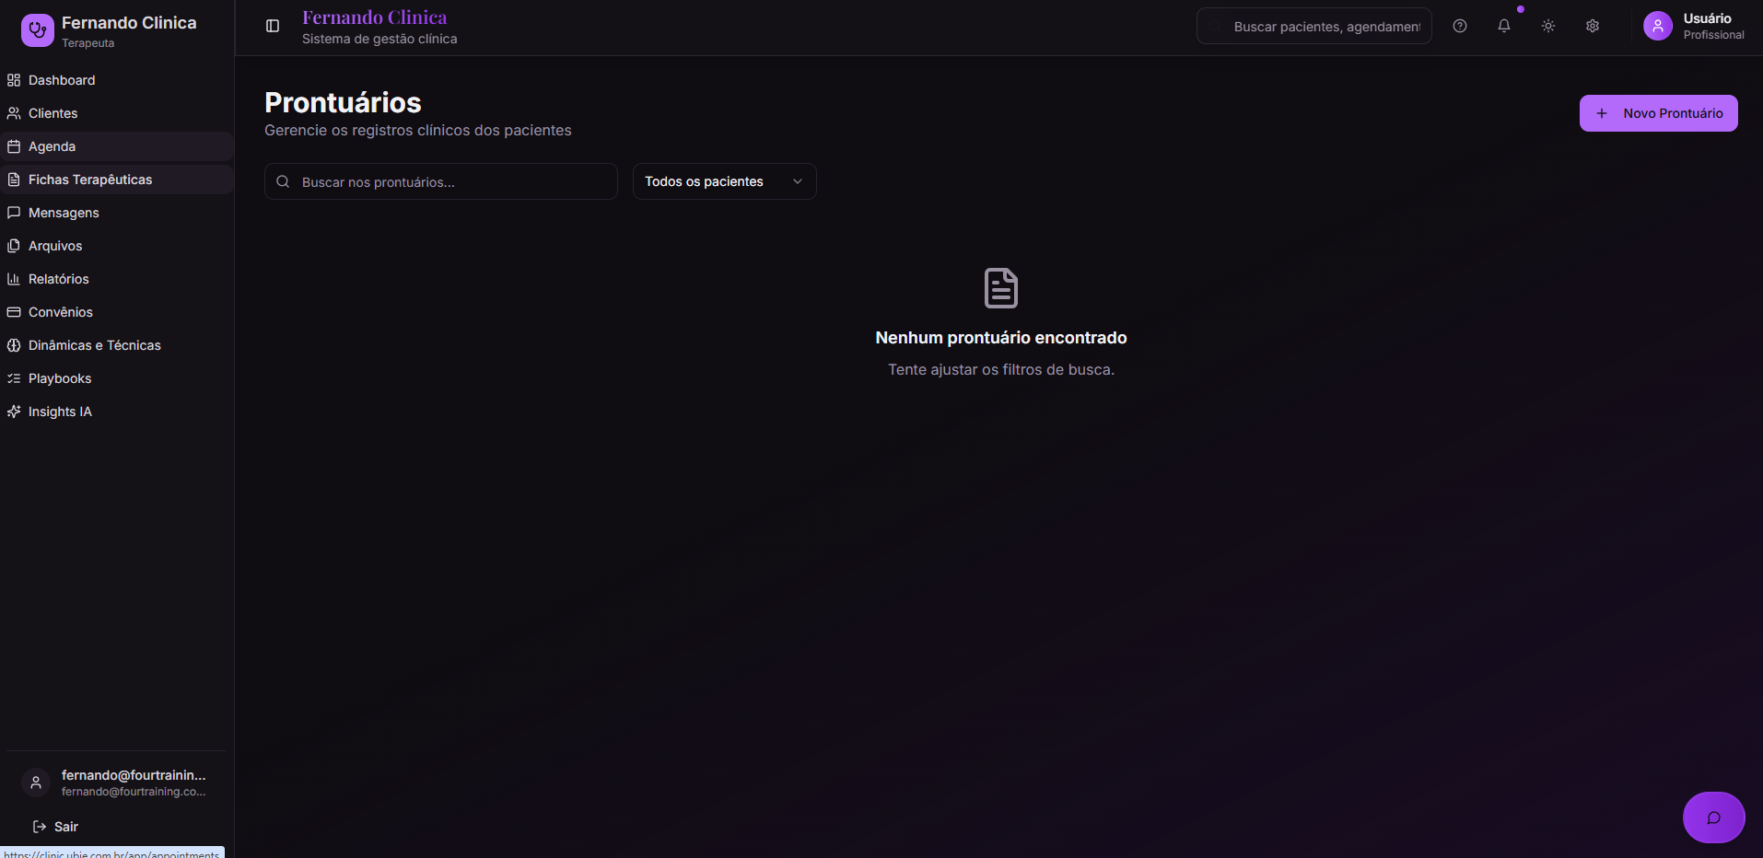1763x858 pixels.
Task: Click the stethoscope clinic logo icon
Action: (x=38, y=30)
